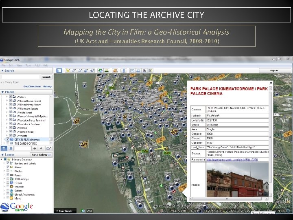Screen dimensions: 293x220
Task: Click the Email envelope icon
Action: pos(132,70)
